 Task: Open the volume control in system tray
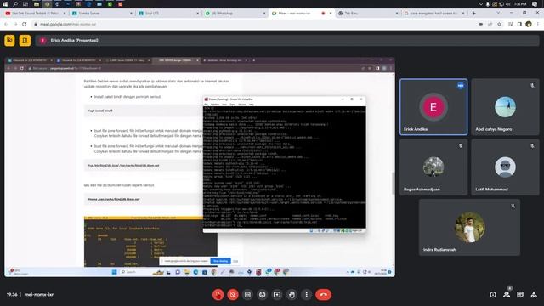(x=508, y=4)
